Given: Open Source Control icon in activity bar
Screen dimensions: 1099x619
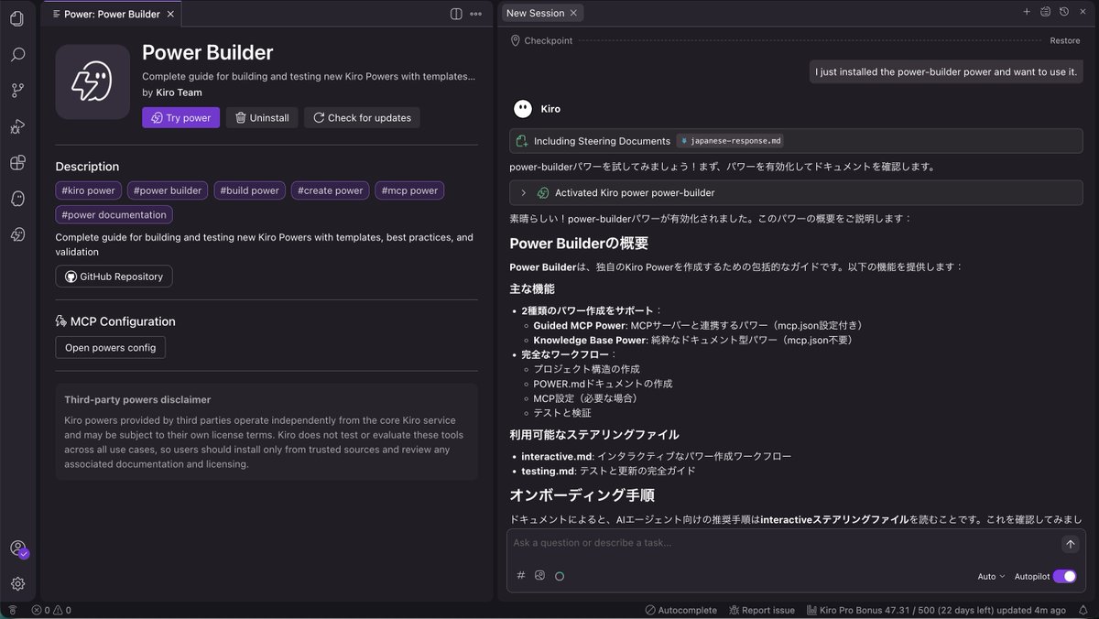Looking at the screenshot, I should [x=17, y=91].
